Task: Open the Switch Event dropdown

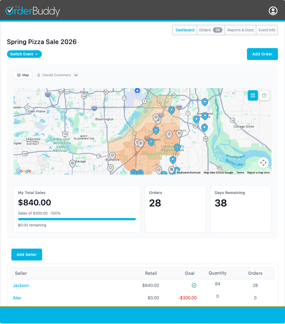Action: coord(24,54)
